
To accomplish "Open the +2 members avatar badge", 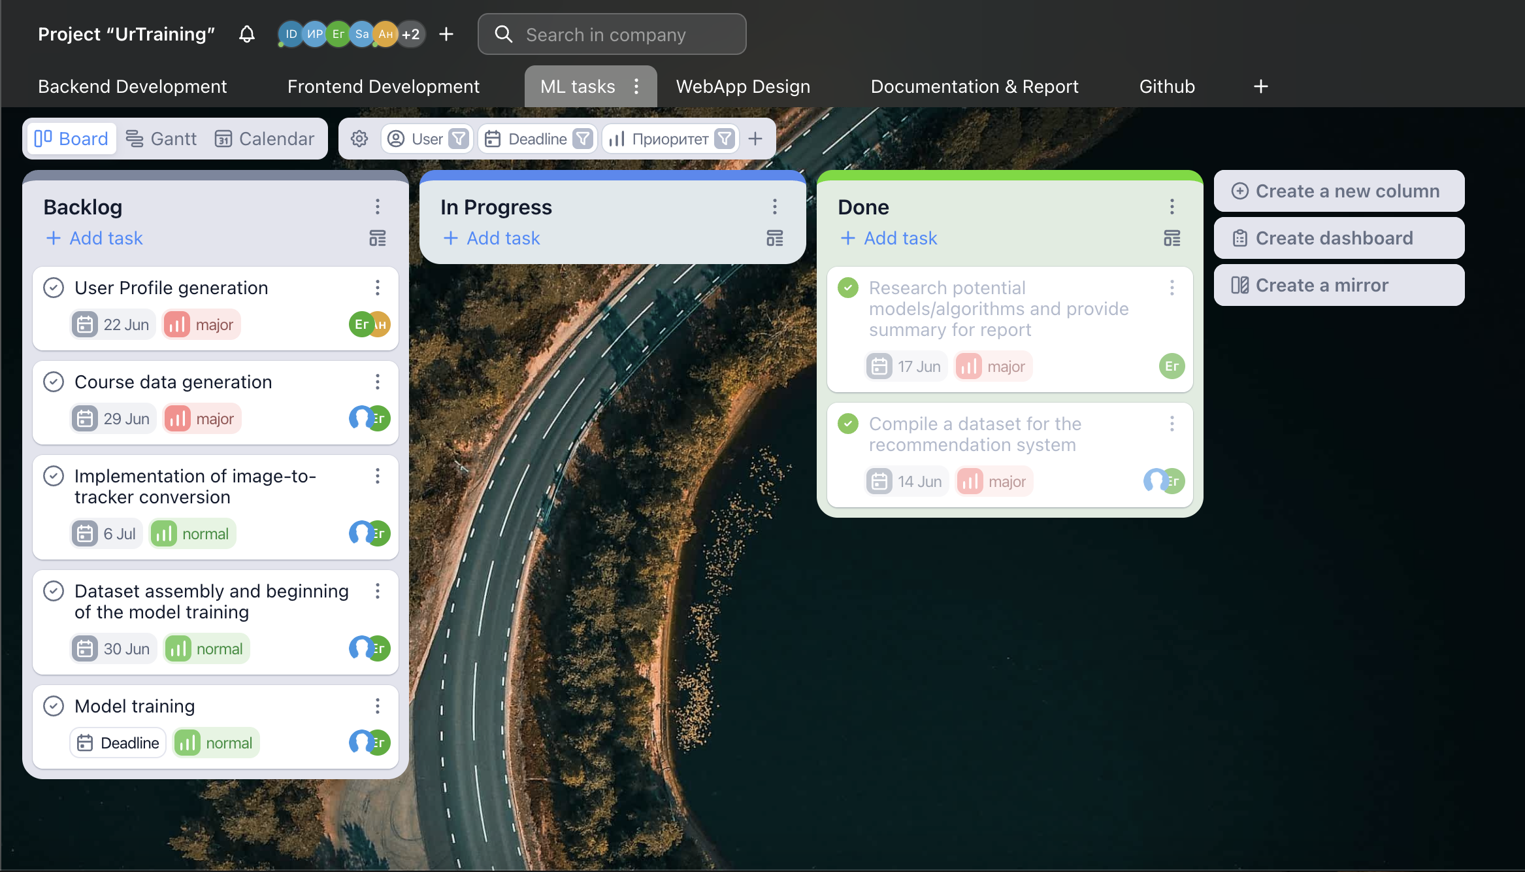I will click(x=411, y=34).
